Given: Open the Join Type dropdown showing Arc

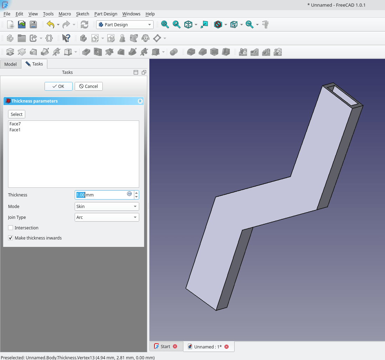Looking at the screenshot, I should [x=107, y=217].
